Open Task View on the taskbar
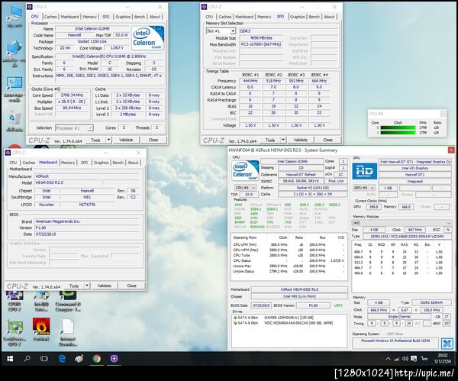Viewport: 458px width, 381px height. 44,357
